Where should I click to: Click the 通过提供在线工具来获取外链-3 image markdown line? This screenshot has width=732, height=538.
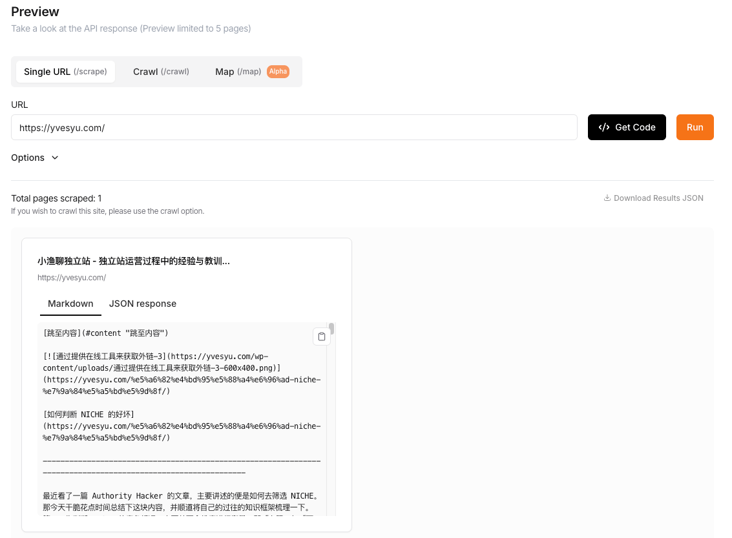click(182, 374)
